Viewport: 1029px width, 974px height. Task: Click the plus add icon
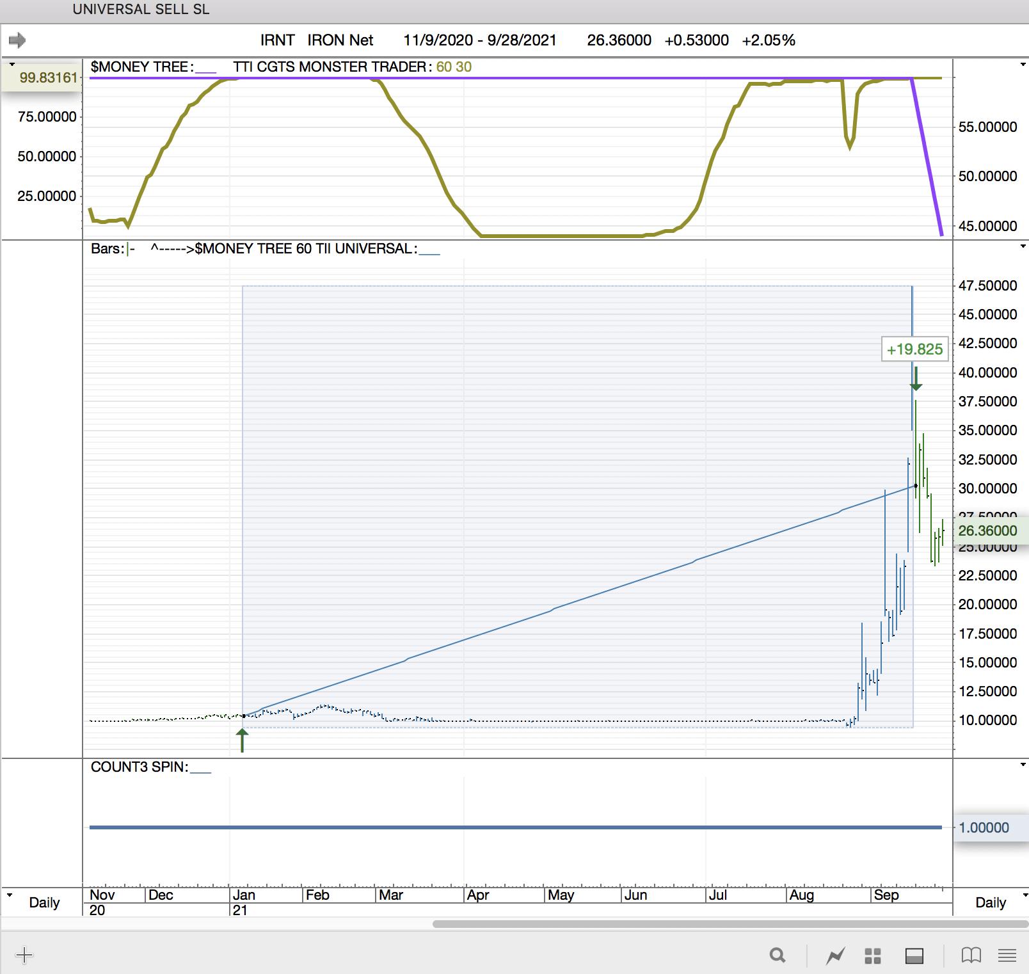click(x=24, y=955)
